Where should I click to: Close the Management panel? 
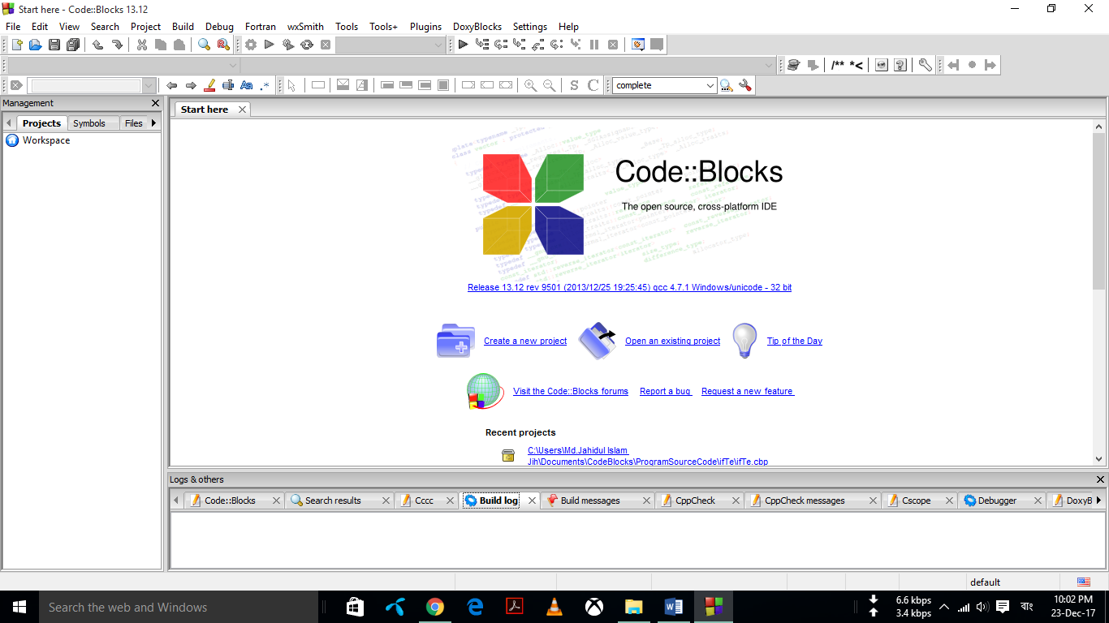[156, 103]
